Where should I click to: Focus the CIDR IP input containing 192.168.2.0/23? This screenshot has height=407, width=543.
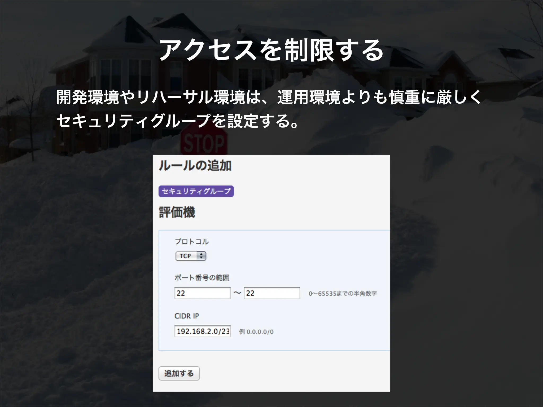tap(202, 331)
